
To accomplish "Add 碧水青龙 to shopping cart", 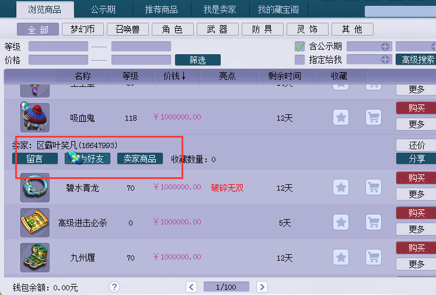I will [x=374, y=187].
